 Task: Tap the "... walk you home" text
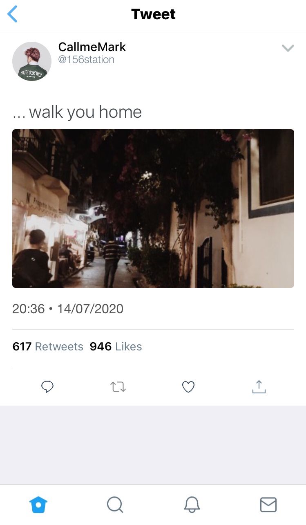(77, 112)
